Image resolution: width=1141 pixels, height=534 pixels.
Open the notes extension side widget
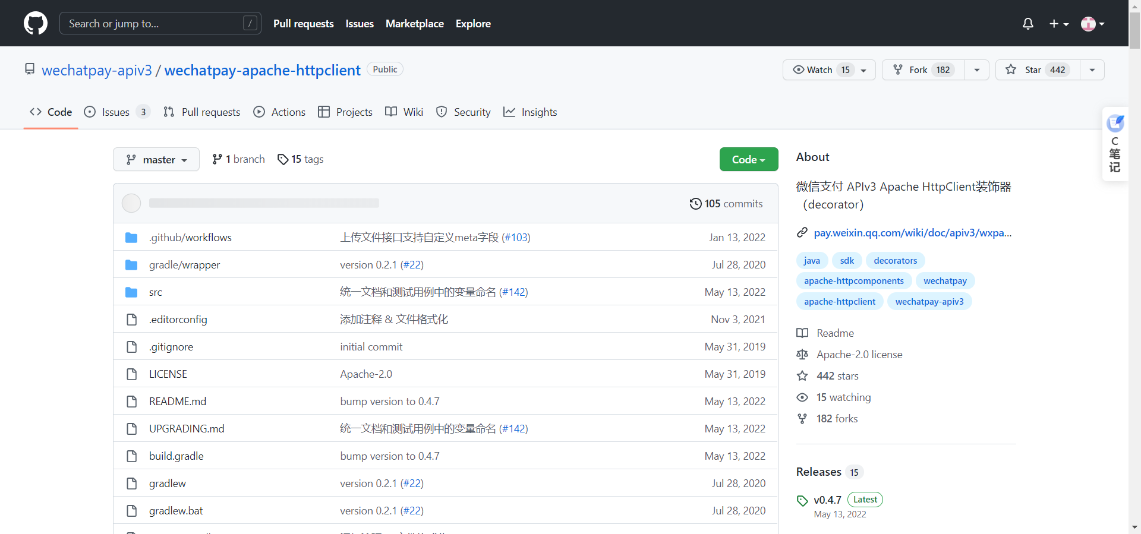point(1115,144)
